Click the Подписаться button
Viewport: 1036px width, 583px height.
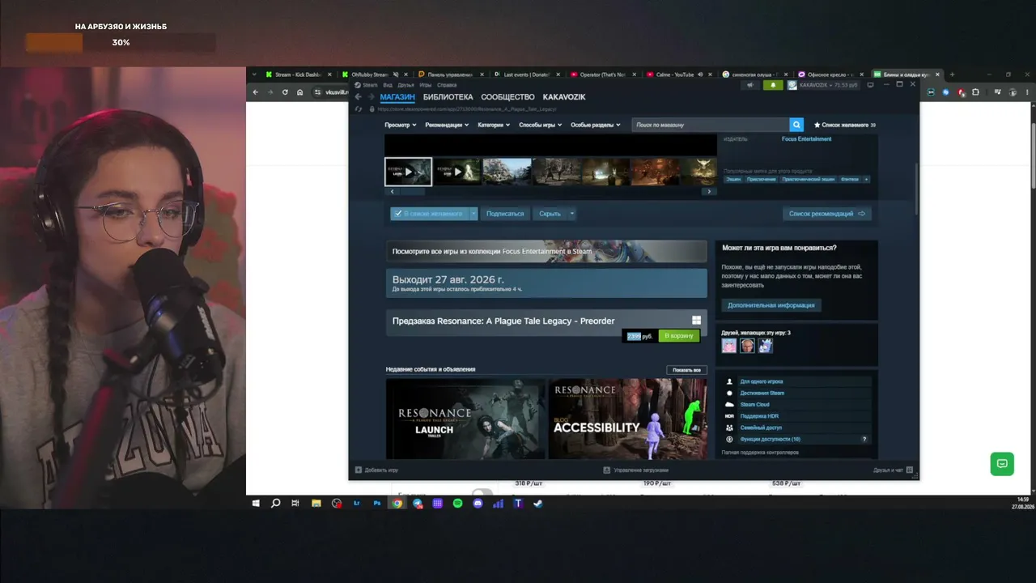point(505,214)
